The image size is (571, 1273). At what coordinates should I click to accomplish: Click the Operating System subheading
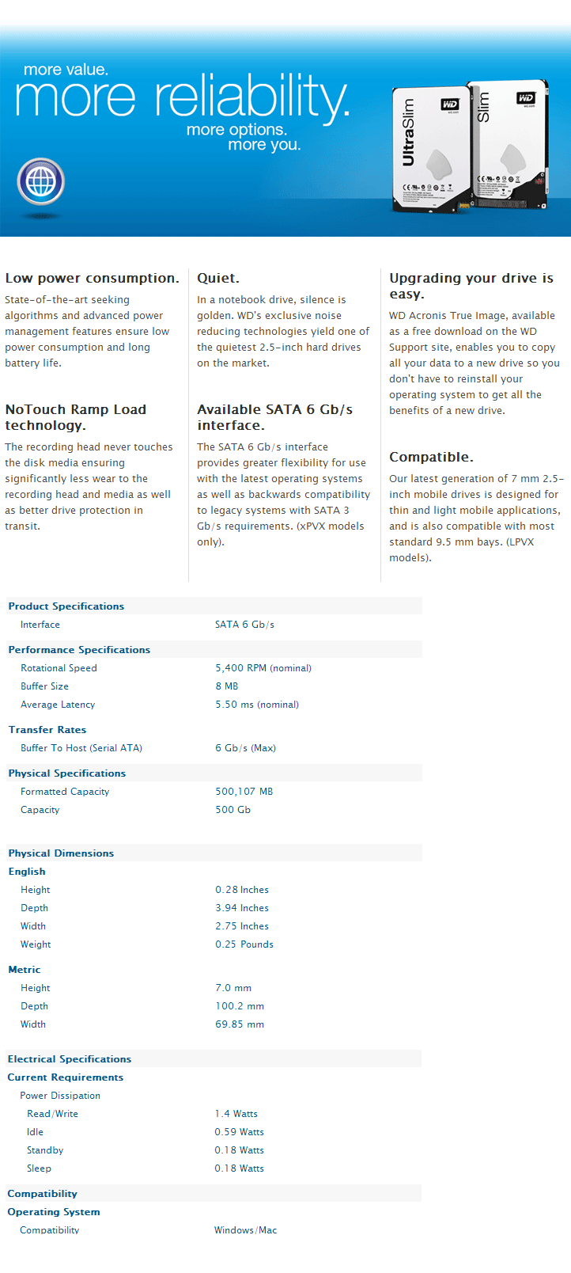pyautogui.click(x=54, y=1212)
